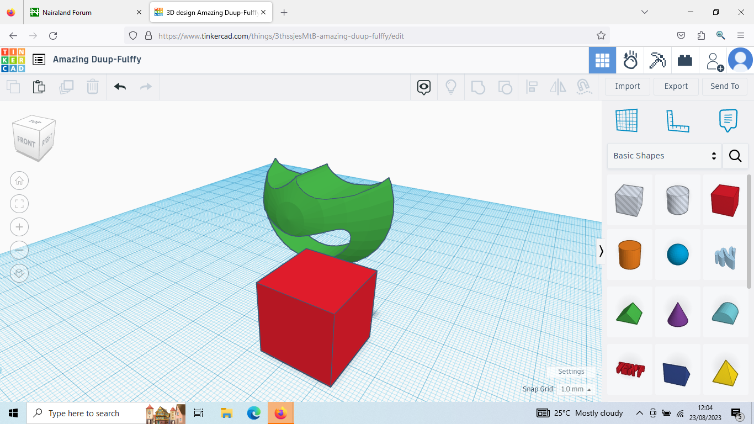Click the Notes tool icon
Screen dimensions: 754x424
(x=728, y=120)
